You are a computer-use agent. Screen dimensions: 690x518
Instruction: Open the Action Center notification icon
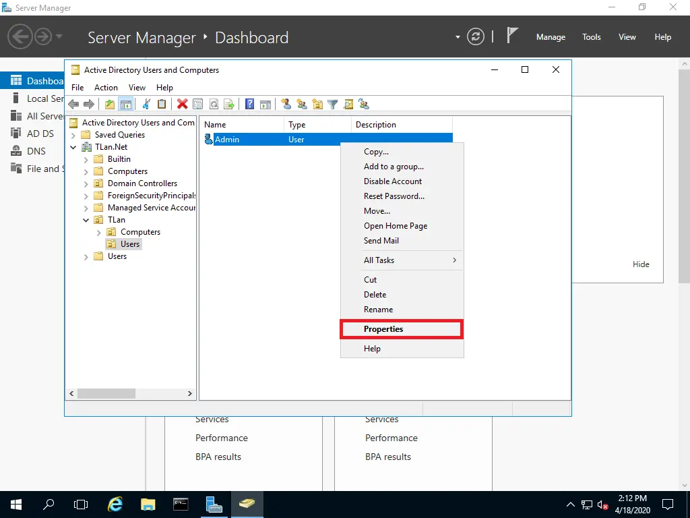668,505
